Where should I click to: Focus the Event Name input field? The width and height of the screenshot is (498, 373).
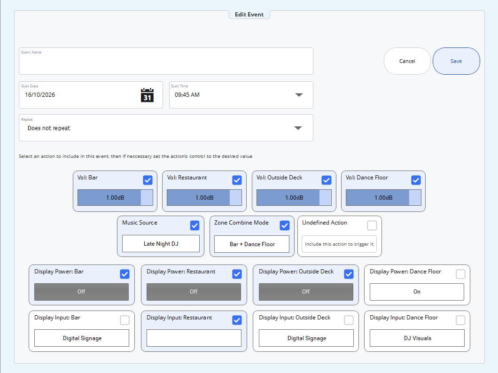(166, 61)
